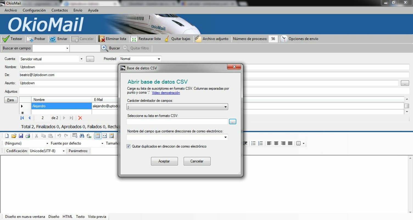The width and height of the screenshot is (413, 220).
Task: Uncheck Quitar duplicados en direccion checkbox
Action: (x=129, y=146)
